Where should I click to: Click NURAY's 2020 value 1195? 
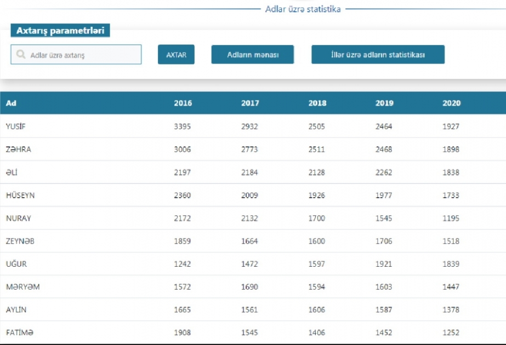(451, 218)
